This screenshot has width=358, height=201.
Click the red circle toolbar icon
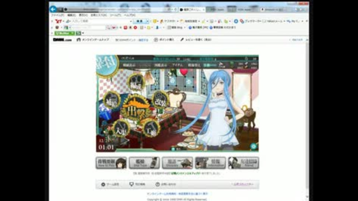[x=135, y=28]
